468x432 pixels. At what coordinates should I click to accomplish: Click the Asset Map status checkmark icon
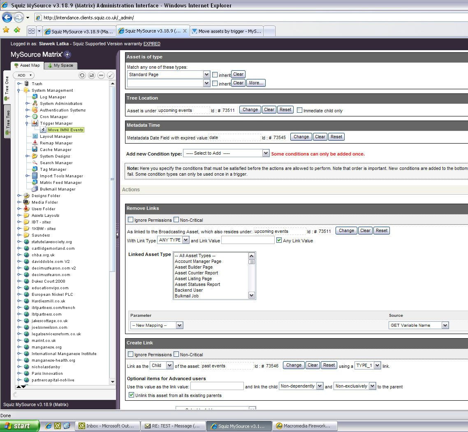coord(111,75)
